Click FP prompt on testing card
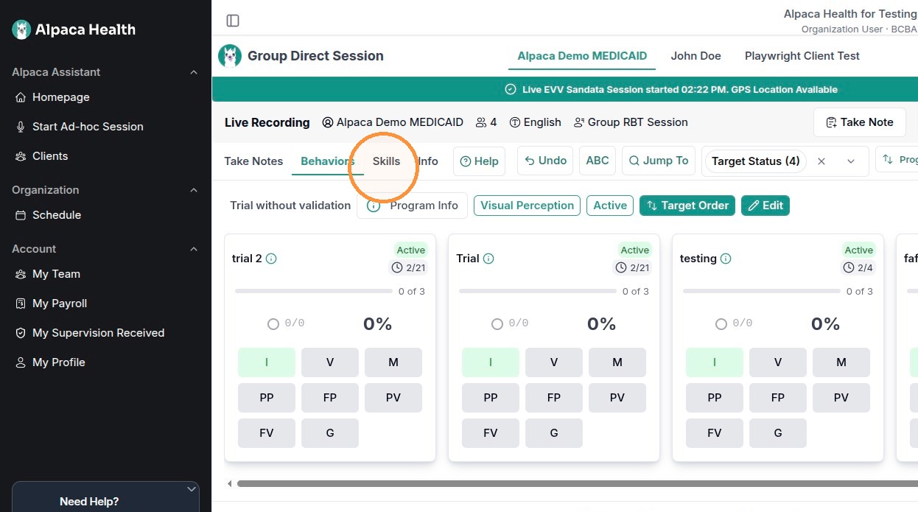The height and width of the screenshot is (512, 918). [778, 398]
